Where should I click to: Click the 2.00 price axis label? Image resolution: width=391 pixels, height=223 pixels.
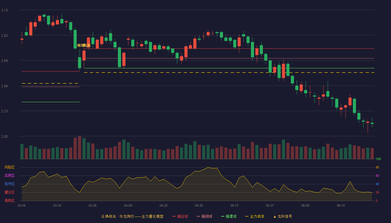[x=4, y=137]
